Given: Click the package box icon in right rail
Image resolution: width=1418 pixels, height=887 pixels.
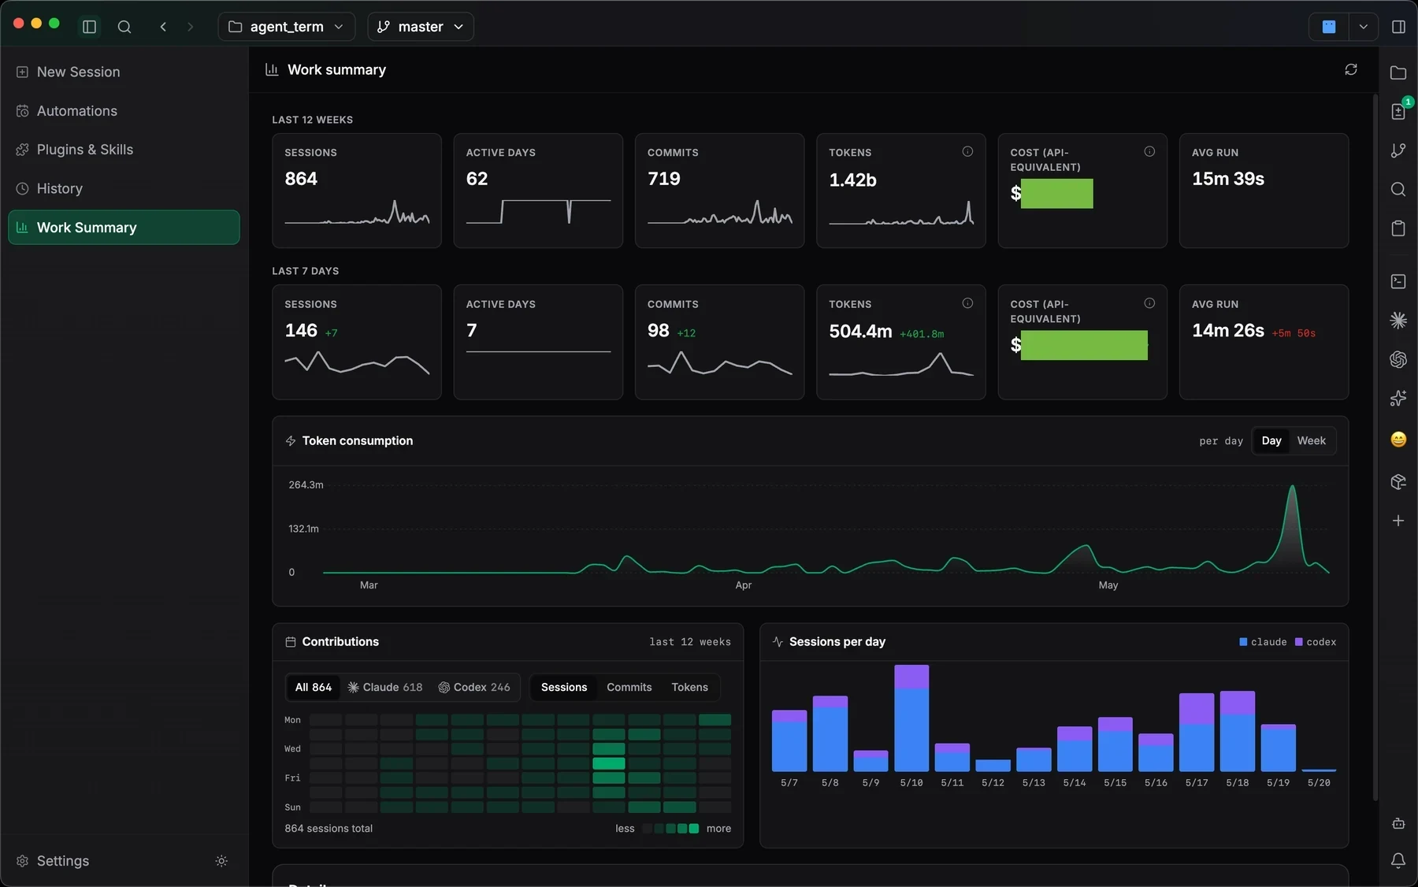Looking at the screenshot, I should click(x=1398, y=481).
